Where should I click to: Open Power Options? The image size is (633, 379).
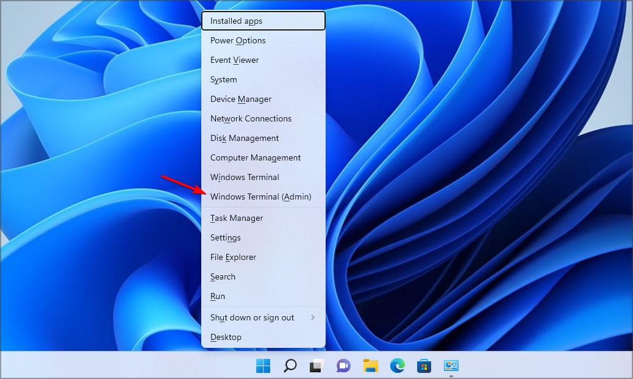[238, 40]
